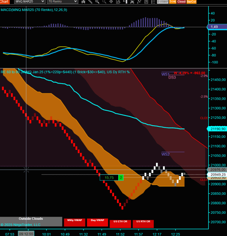Open the bar type chart style icon
The image size is (227, 236).
point(83,2)
